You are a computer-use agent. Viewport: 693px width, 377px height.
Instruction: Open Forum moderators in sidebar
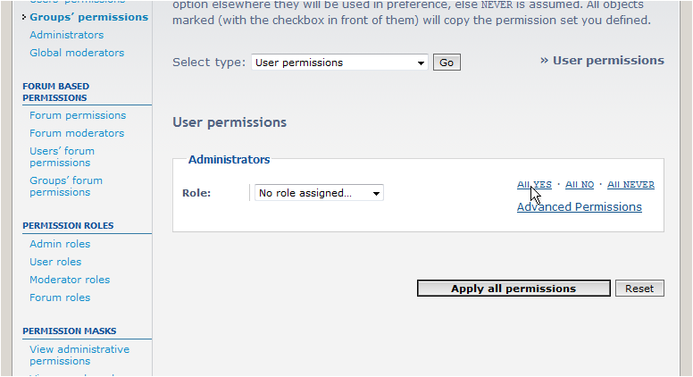[x=77, y=133]
